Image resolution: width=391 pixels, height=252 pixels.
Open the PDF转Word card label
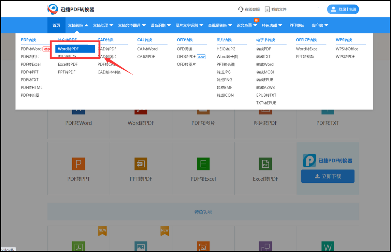tap(79, 123)
